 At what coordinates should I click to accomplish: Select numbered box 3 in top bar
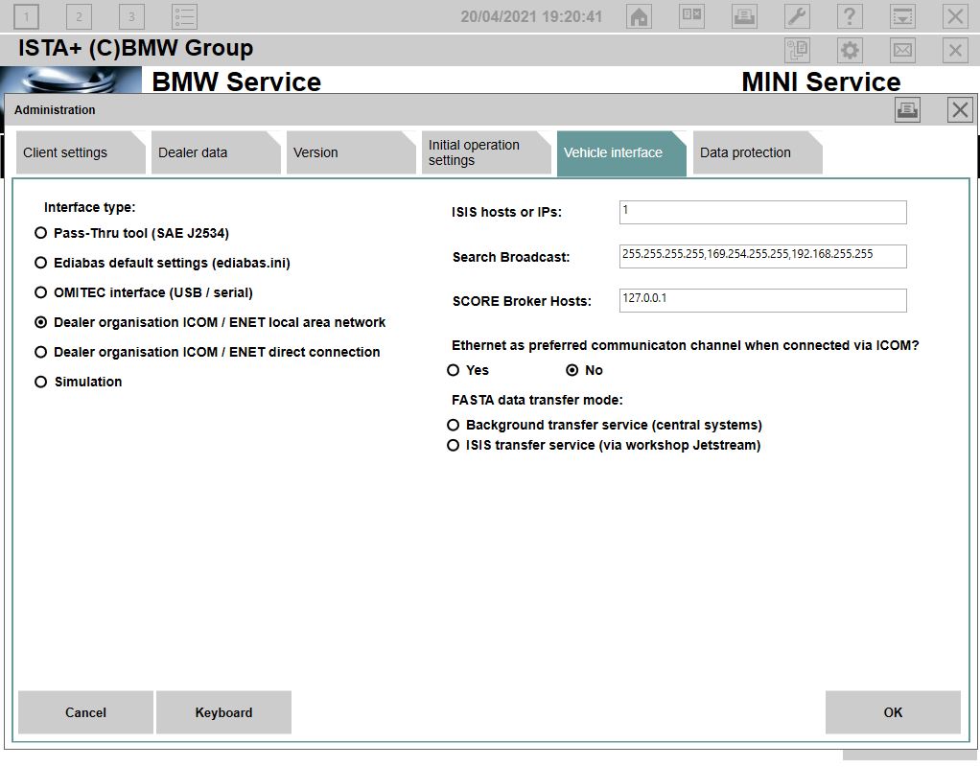[131, 16]
